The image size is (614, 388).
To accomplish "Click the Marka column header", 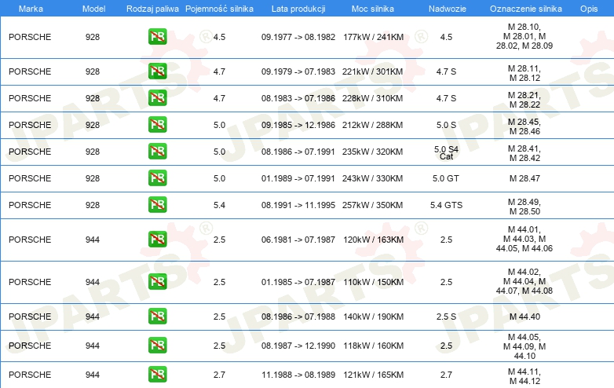I will [x=31, y=9].
